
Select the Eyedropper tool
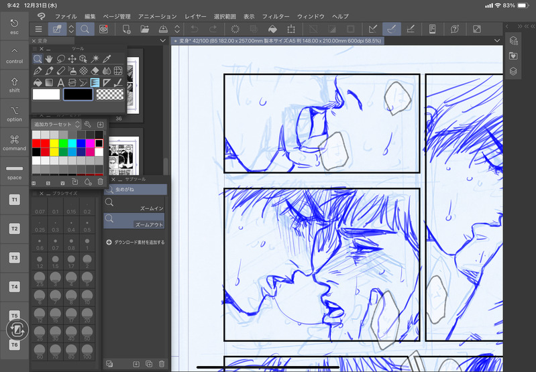tap(107, 59)
